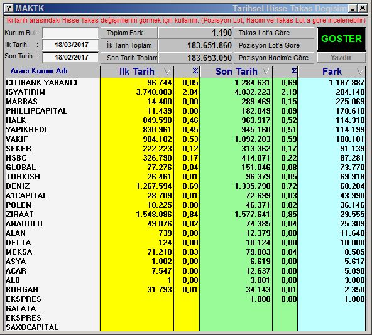Select the ASYA row

185,262
